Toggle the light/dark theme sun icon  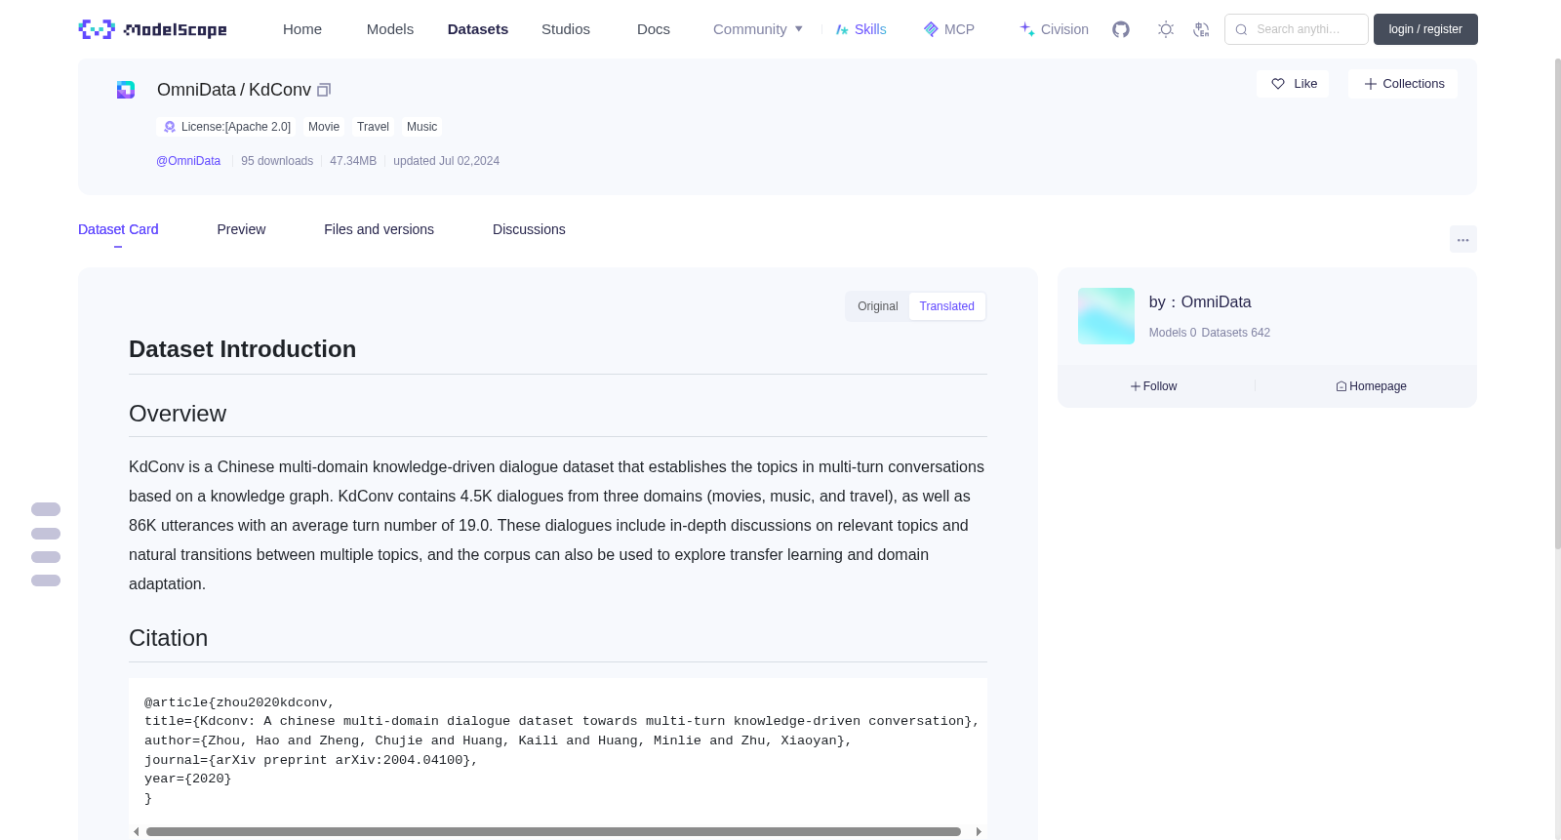pyautogui.click(x=1166, y=29)
